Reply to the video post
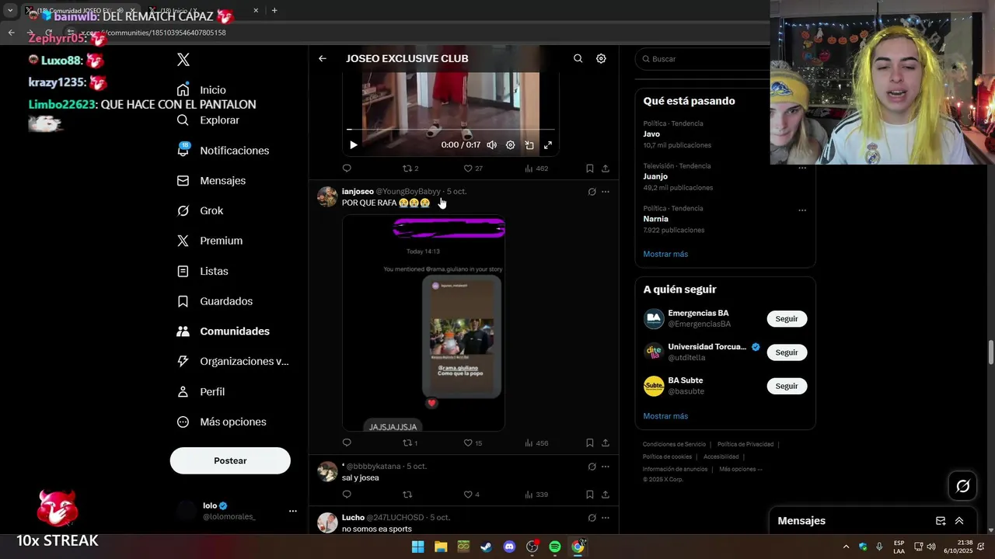This screenshot has width=995, height=559. (x=347, y=168)
